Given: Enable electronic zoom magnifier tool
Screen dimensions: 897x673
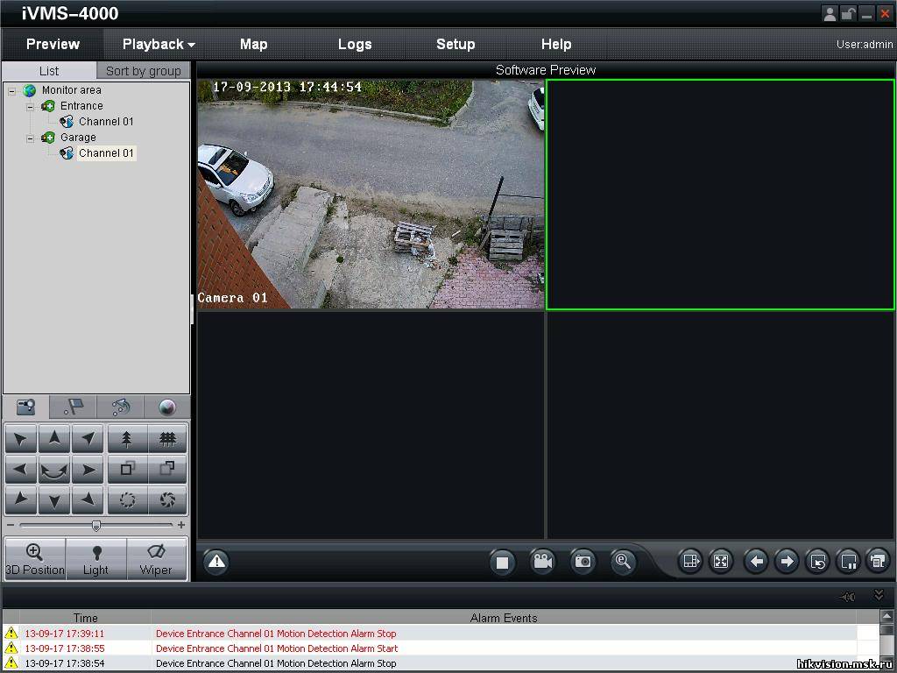Looking at the screenshot, I should 623,562.
